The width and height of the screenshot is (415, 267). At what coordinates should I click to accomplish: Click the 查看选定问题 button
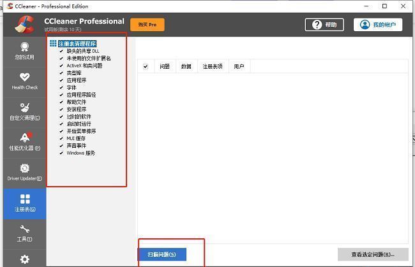[x=372, y=254]
